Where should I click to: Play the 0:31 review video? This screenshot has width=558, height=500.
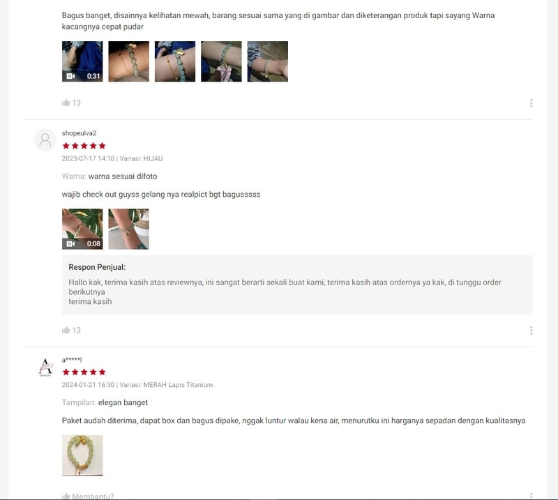[82, 61]
